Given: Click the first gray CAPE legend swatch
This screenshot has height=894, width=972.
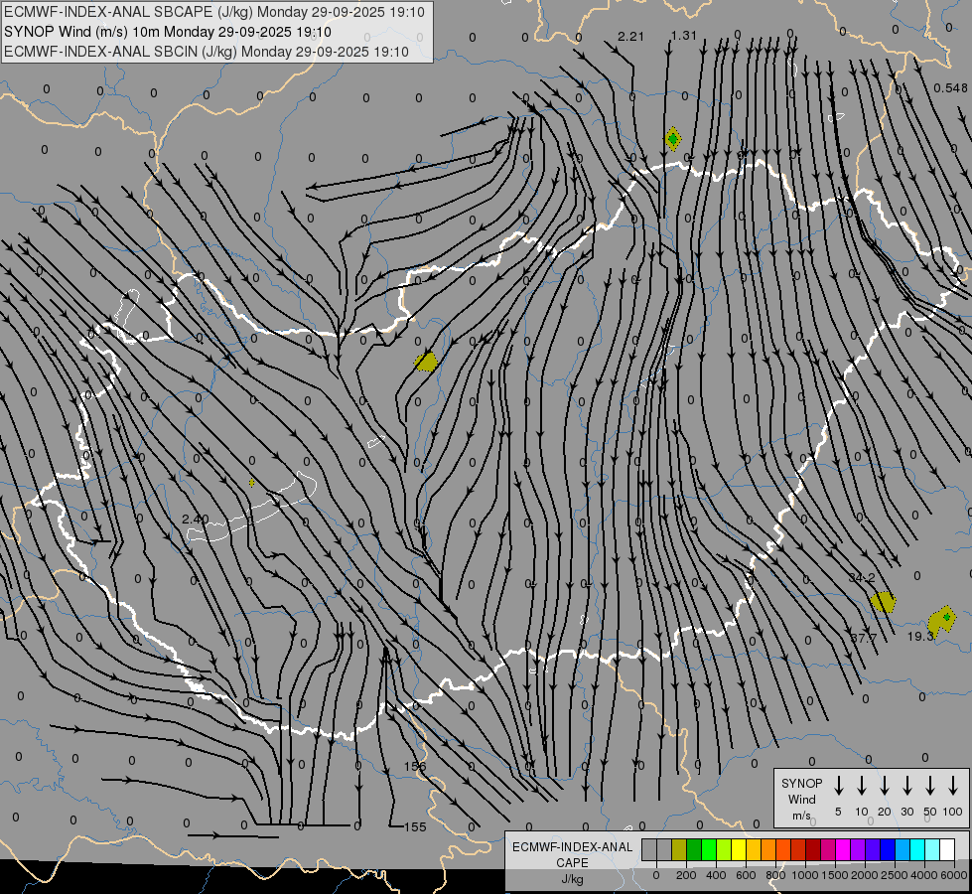Looking at the screenshot, I should point(649,849).
